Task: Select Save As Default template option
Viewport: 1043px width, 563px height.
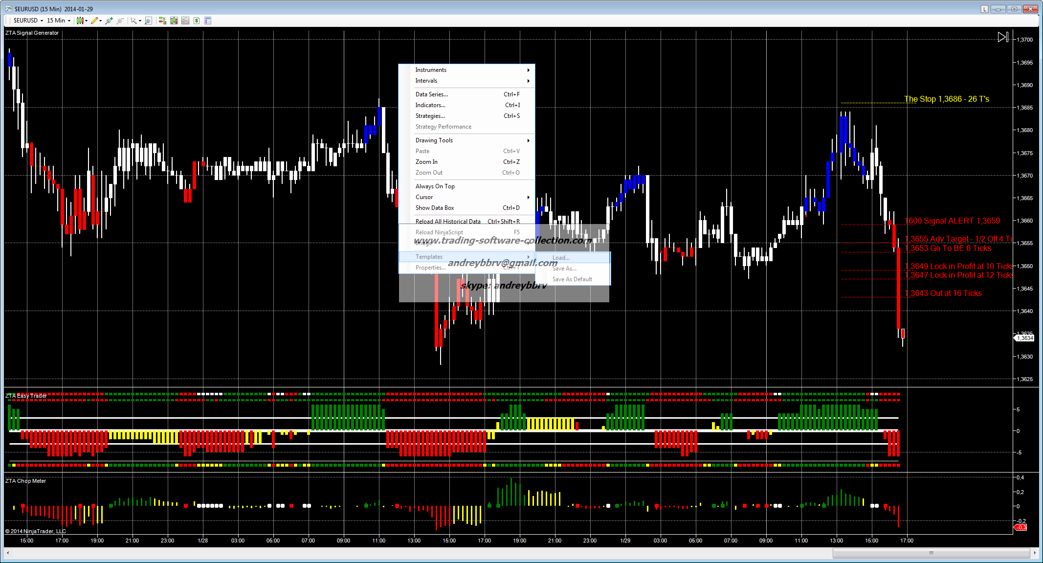Action: (x=572, y=279)
